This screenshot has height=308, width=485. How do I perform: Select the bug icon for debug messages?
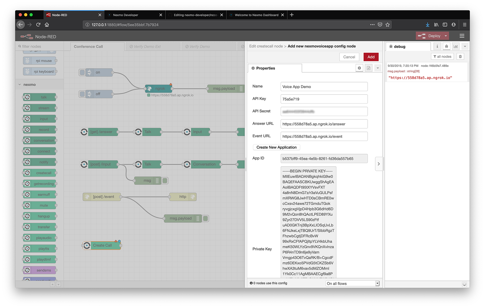(446, 46)
